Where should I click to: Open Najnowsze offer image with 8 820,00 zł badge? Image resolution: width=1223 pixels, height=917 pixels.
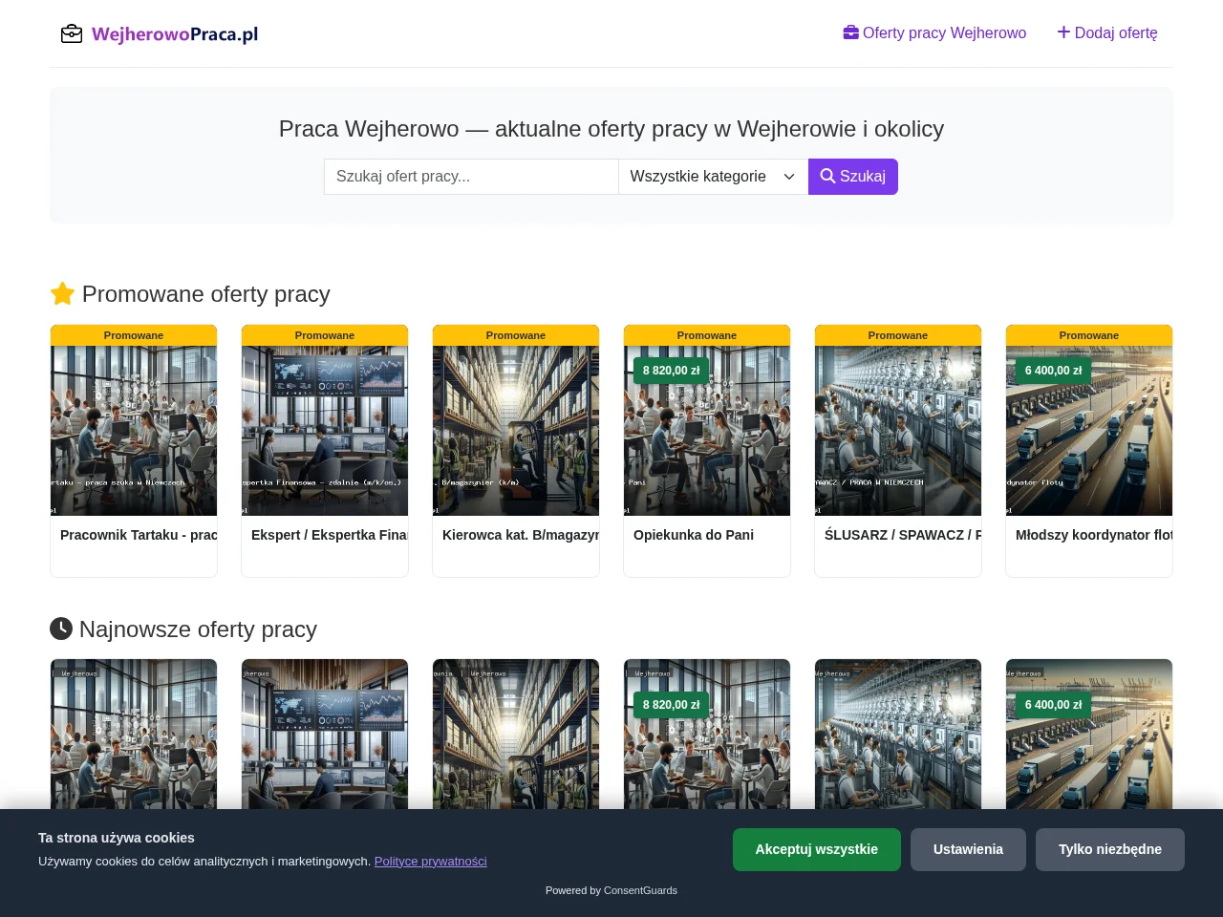707,735
